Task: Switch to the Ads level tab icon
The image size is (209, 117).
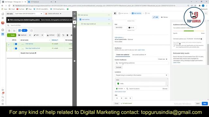Action: coord(31,31)
